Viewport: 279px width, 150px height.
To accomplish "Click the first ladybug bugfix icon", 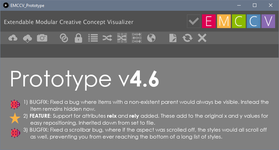I will [x=15, y=105].
